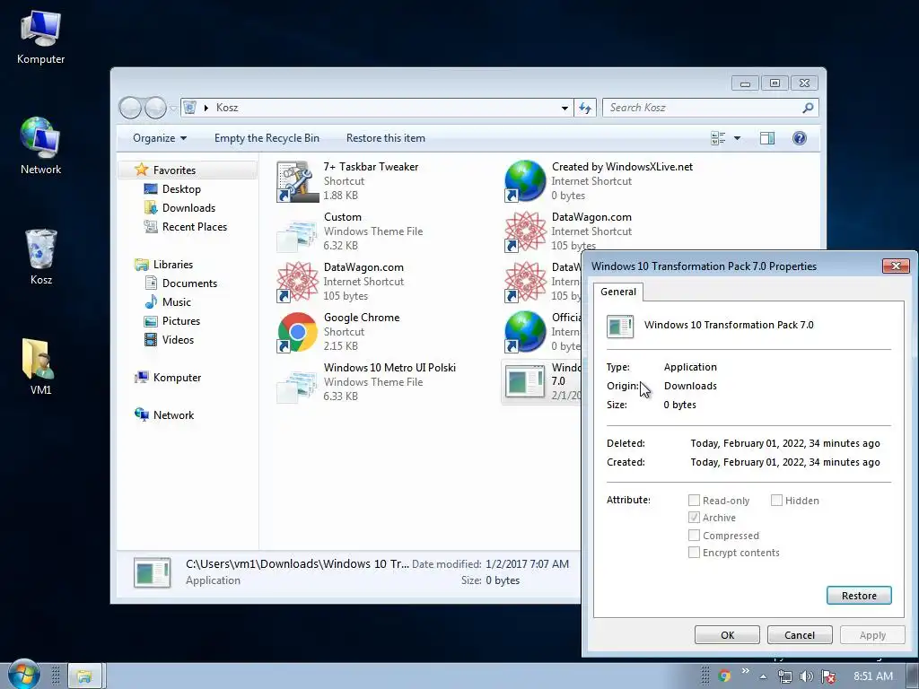The width and height of the screenshot is (919, 689).
Task: Select the Google Chrome shortcut icon
Action: [x=297, y=332]
